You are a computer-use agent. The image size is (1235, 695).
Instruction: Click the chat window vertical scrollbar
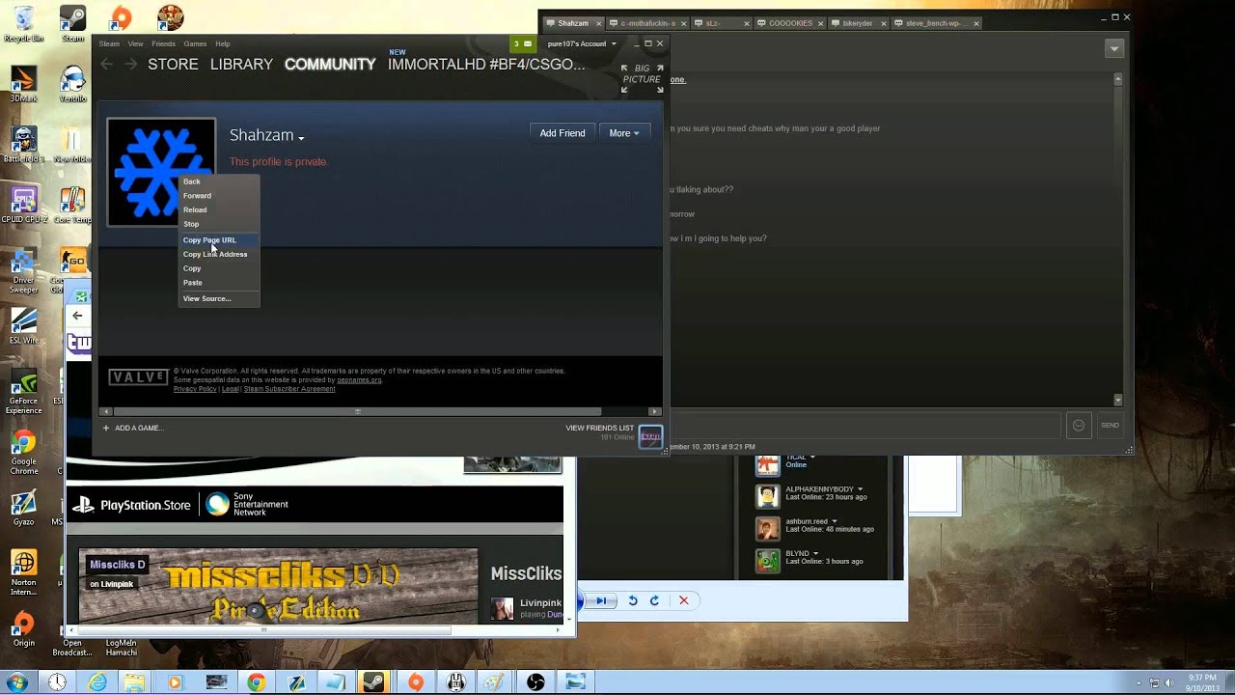(x=1118, y=239)
